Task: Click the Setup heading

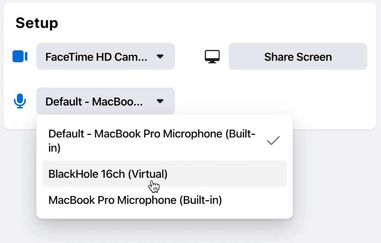Action: click(x=37, y=23)
